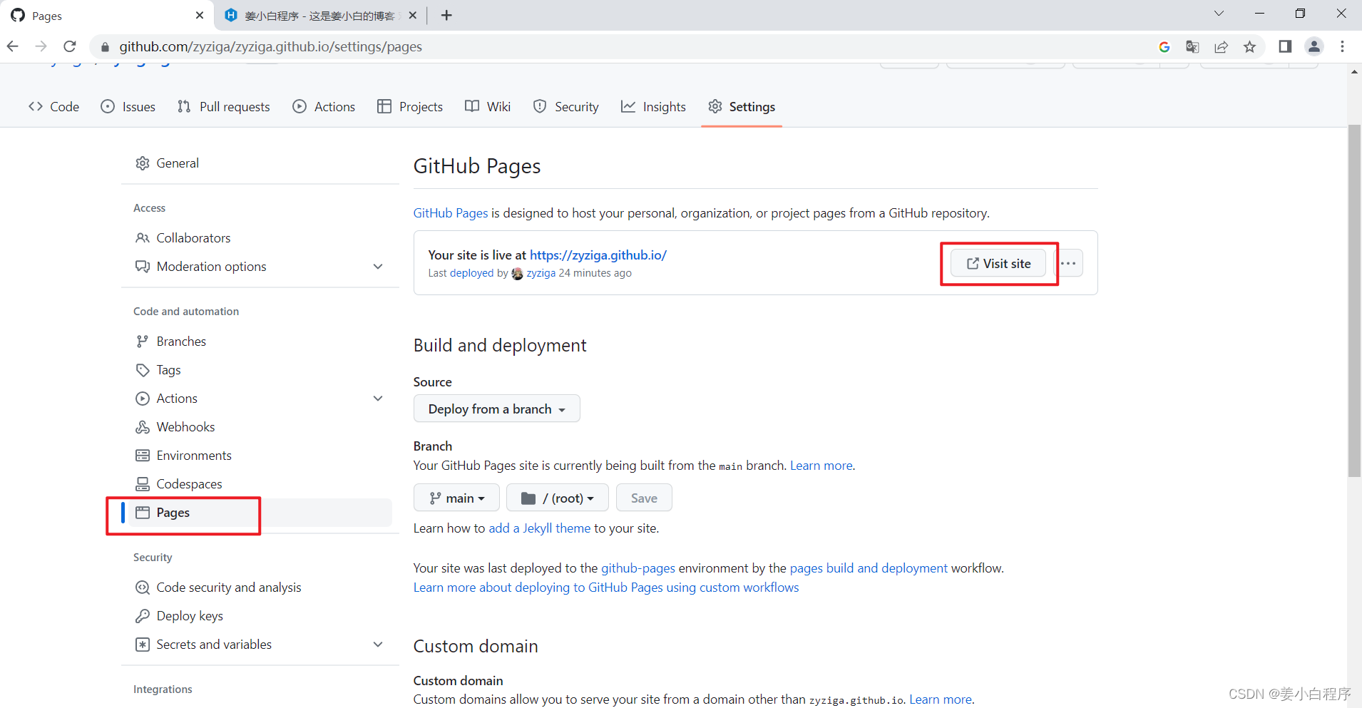Switch to the Insights tab
Viewport: 1362px width, 708px height.
point(653,106)
